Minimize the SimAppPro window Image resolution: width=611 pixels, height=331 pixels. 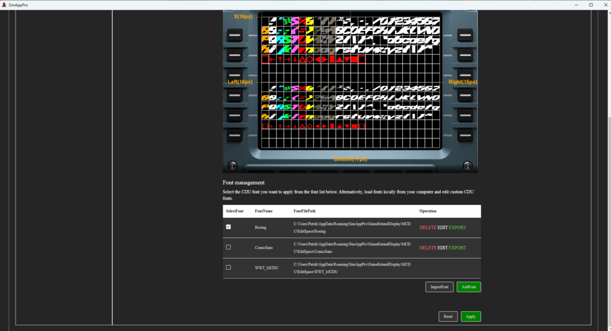click(576, 5)
